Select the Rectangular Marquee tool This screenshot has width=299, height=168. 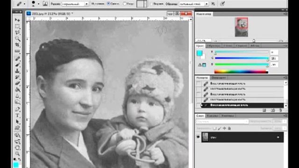tap(17, 26)
